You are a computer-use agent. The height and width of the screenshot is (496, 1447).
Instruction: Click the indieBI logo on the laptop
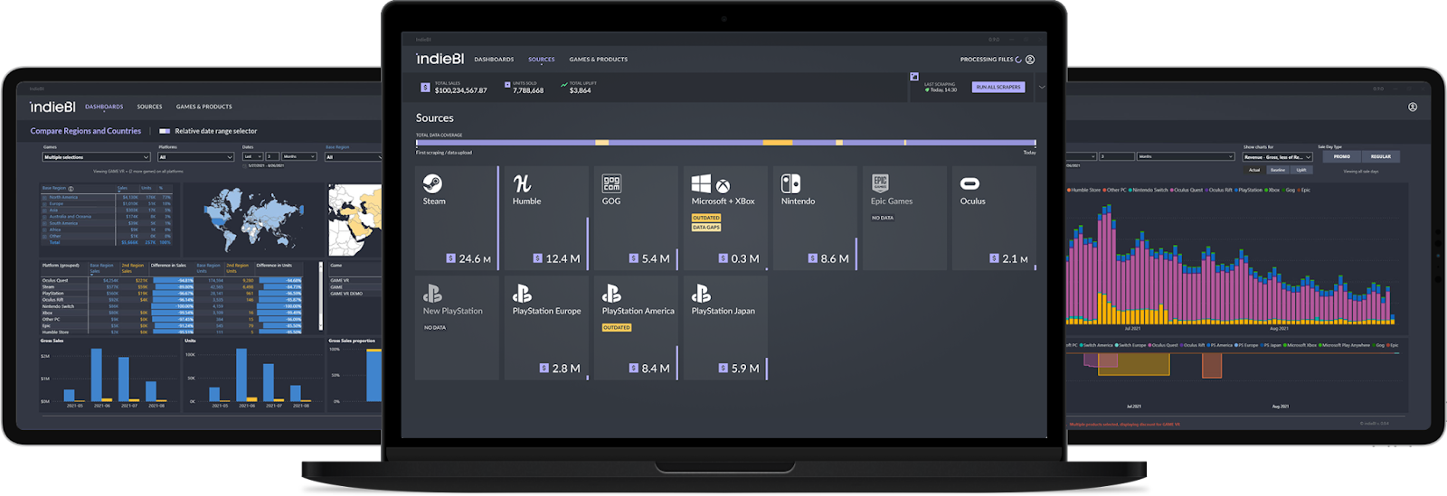(440, 59)
